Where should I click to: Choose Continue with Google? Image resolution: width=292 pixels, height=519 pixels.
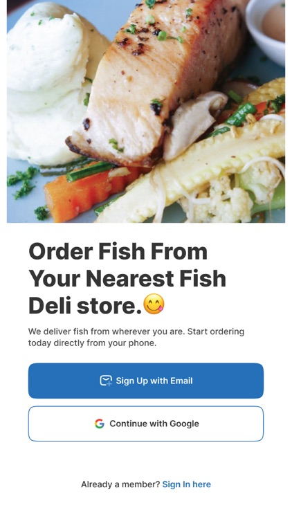pos(146,424)
